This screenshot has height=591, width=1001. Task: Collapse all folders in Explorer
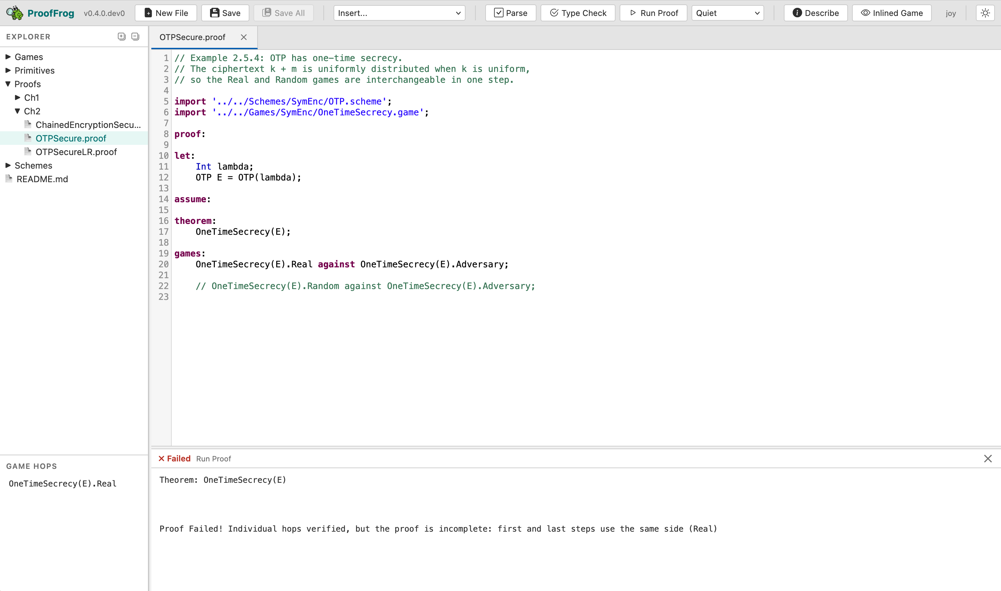click(x=135, y=36)
